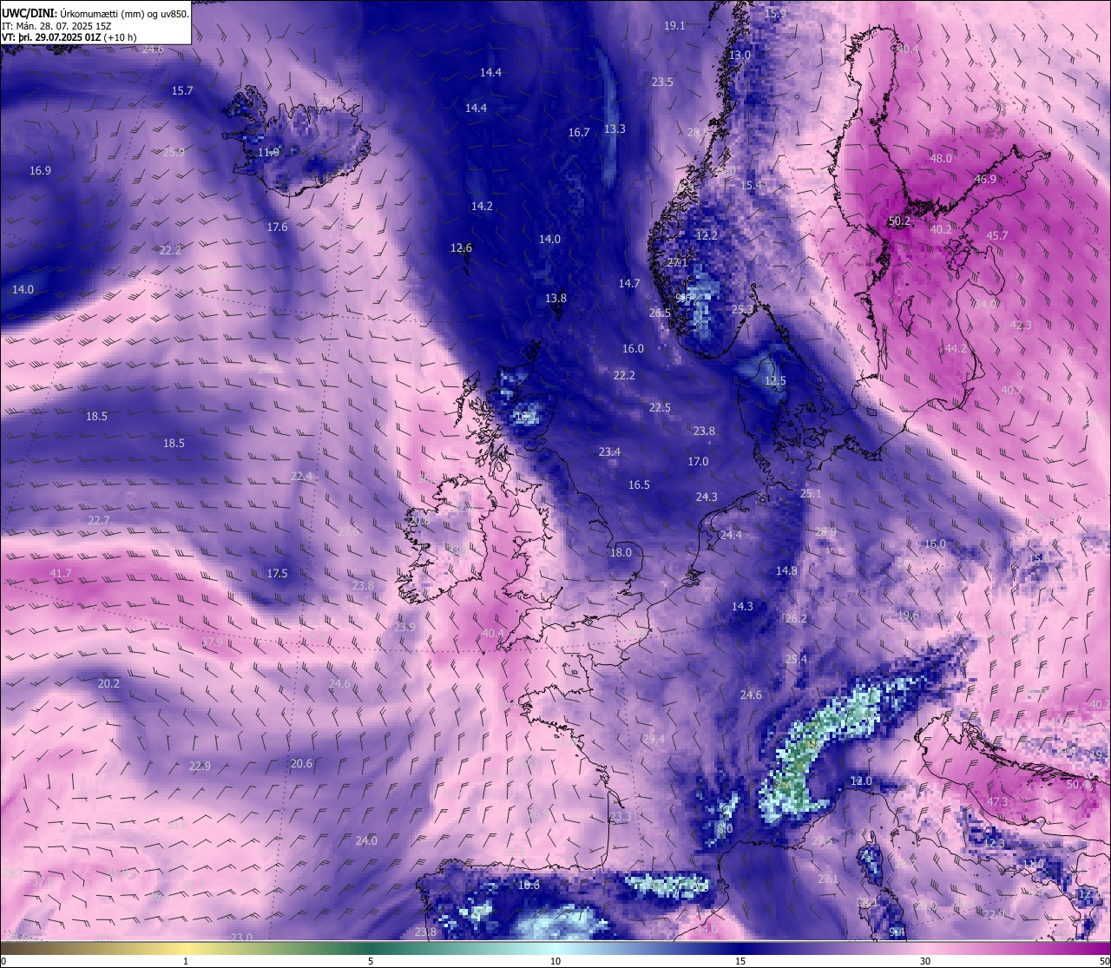1111x968 pixels.
Task: Select the 17.6 value south of Iceland
Action: pyautogui.click(x=277, y=227)
